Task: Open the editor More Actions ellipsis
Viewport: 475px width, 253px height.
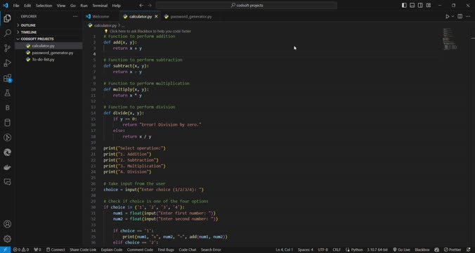Action: pyautogui.click(x=468, y=16)
